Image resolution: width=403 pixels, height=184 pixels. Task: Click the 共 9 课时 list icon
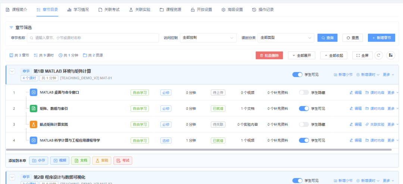click(x=36, y=55)
